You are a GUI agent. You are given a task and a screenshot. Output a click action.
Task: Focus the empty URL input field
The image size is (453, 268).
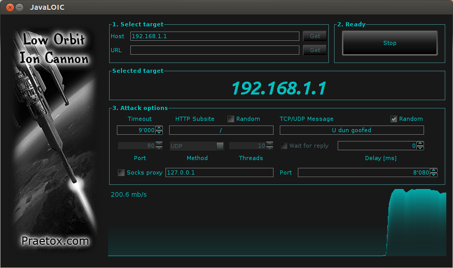click(x=215, y=50)
